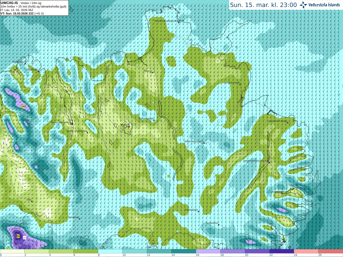Click the Eyjabakkar station label
Image resolution: width=343 pixels, height=257 pixels.
pyautogui.click(x=212, y=223)
